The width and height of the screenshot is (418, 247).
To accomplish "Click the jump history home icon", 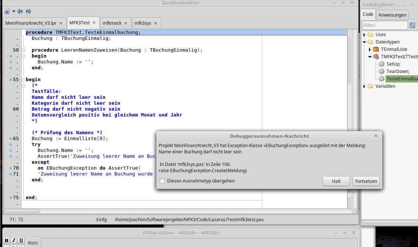I will pyautogui.click(x=7, y=11).
